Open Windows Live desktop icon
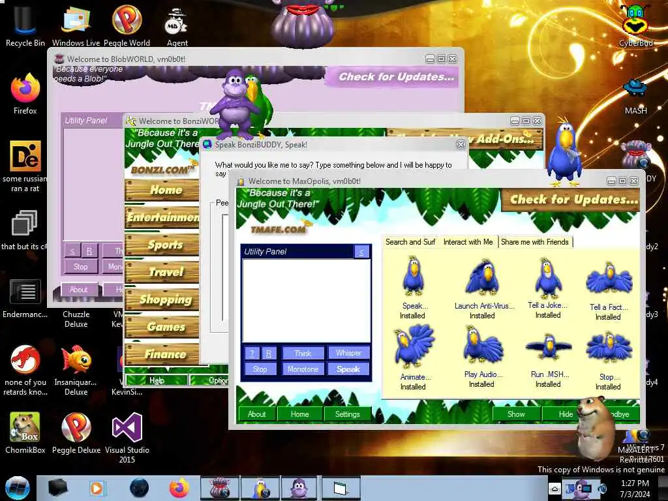The height and width of the screenshot is (501, 668). coord(76,25)
